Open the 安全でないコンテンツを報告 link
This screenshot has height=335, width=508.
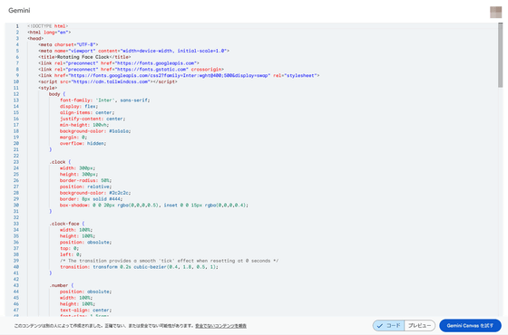point(220,326)
